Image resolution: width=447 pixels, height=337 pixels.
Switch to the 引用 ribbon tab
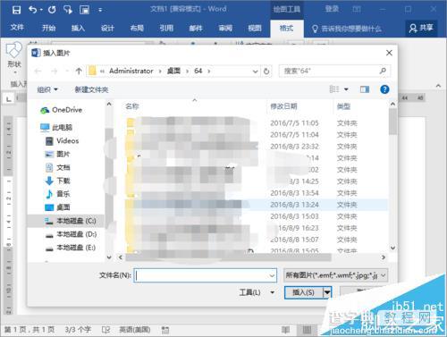[166, 28]
